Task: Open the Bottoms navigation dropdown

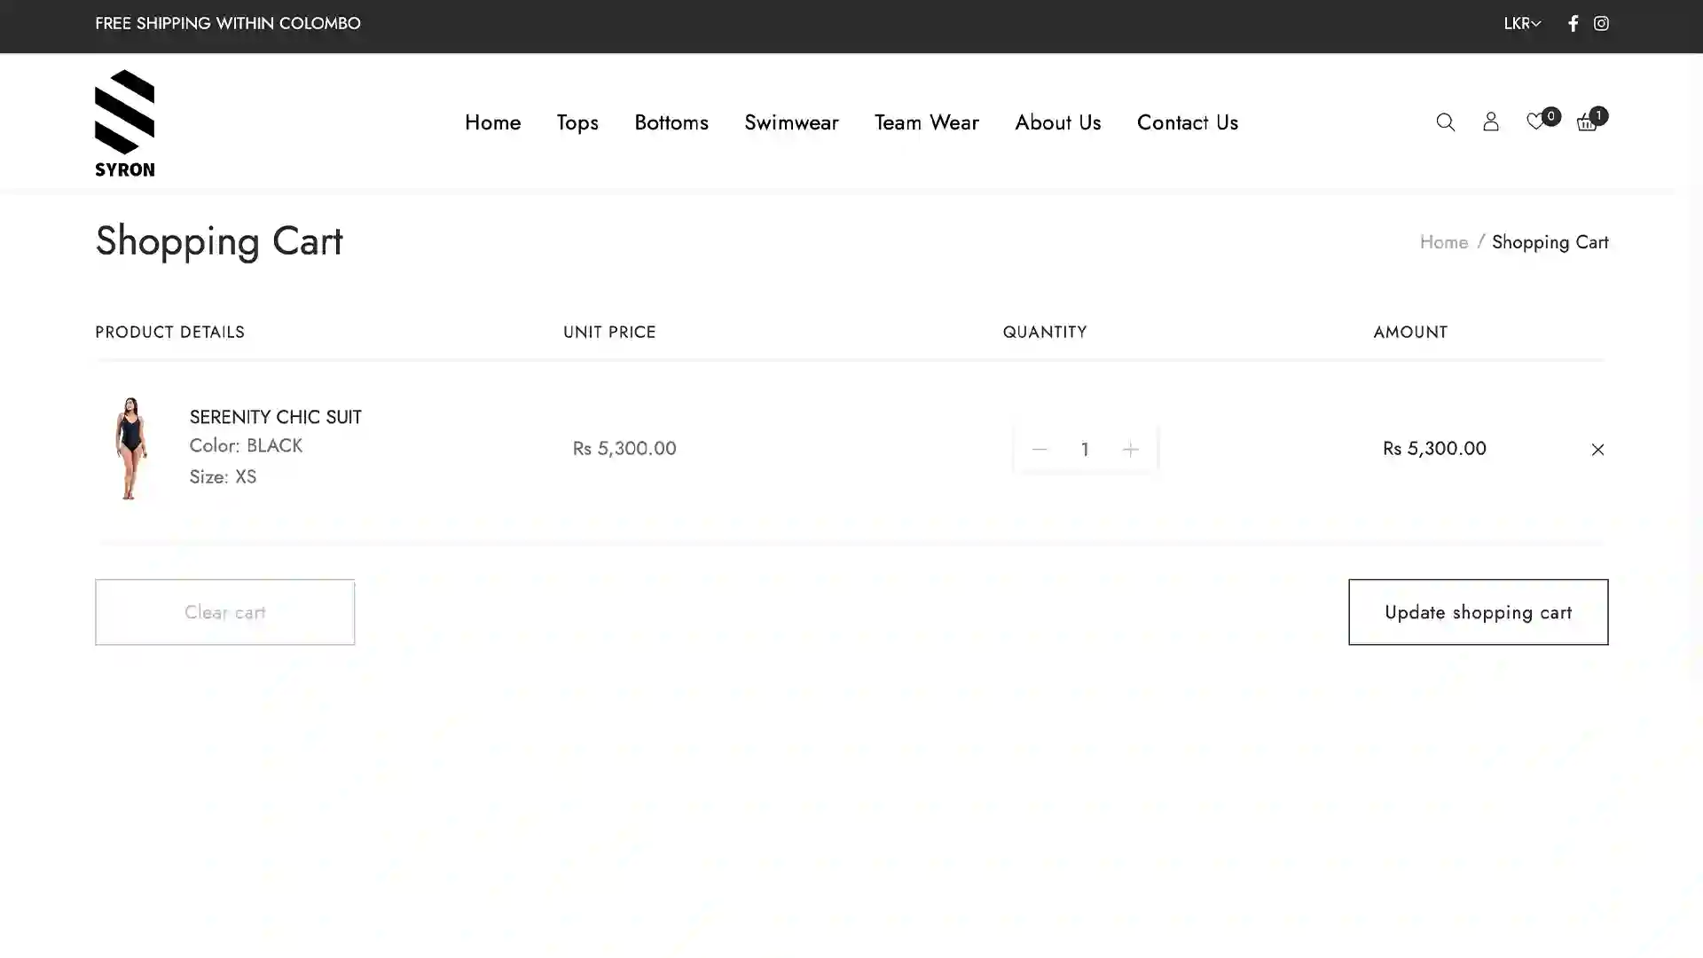Action: click(671, 122)
